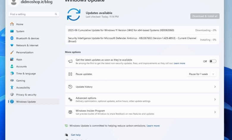
Task: Click the Accessibility figure icon
Action: point(12,87)
